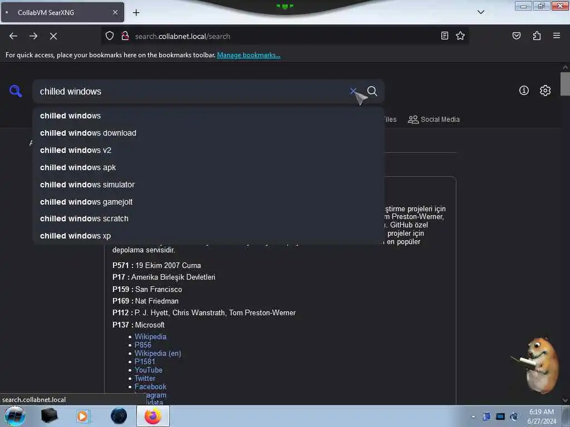570x427 pixels.
Task: Show hidden system tray icons arrow
Action: pyautogui.click(x=473, y=416)
